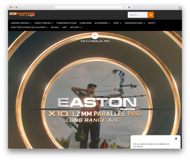Screen dimensions: 190x160
Task: Open the Cart page
Action: point(65,27)
